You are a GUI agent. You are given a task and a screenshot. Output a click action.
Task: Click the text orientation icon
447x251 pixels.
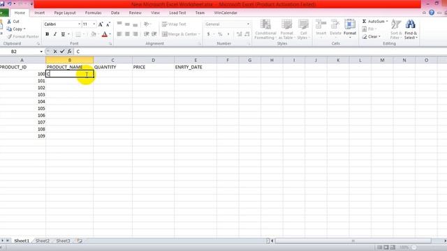[x=147, y=24]
